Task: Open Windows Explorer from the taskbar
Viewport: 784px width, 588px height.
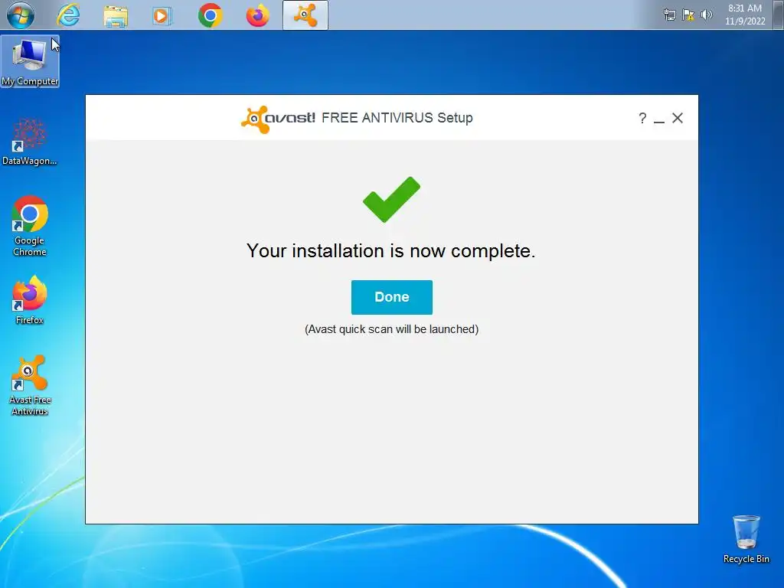Action: (x=116, y=15)
